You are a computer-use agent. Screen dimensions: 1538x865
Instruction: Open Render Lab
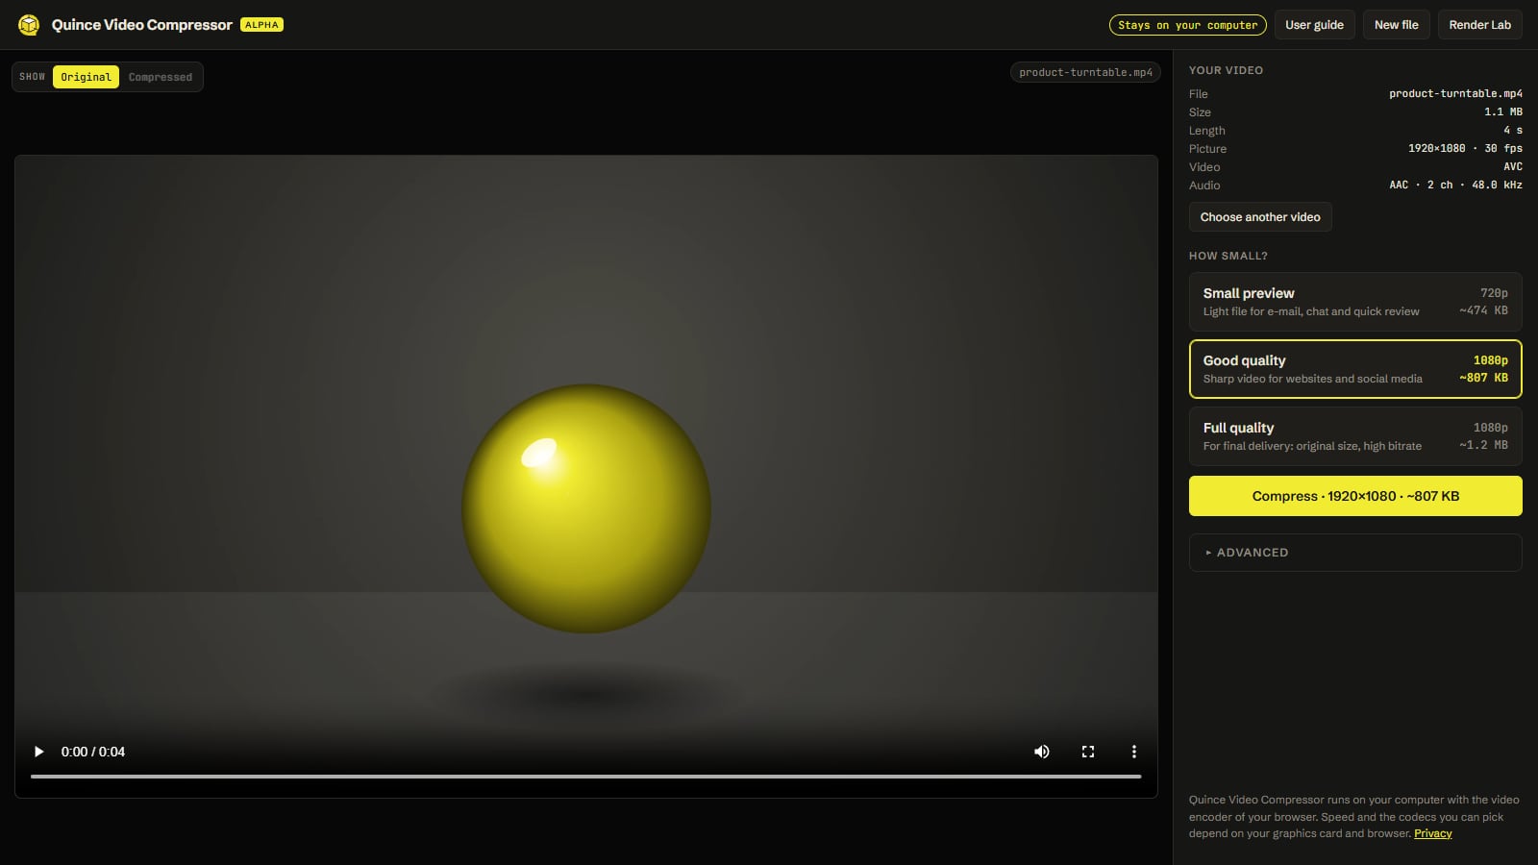[x=1479, y=25]
